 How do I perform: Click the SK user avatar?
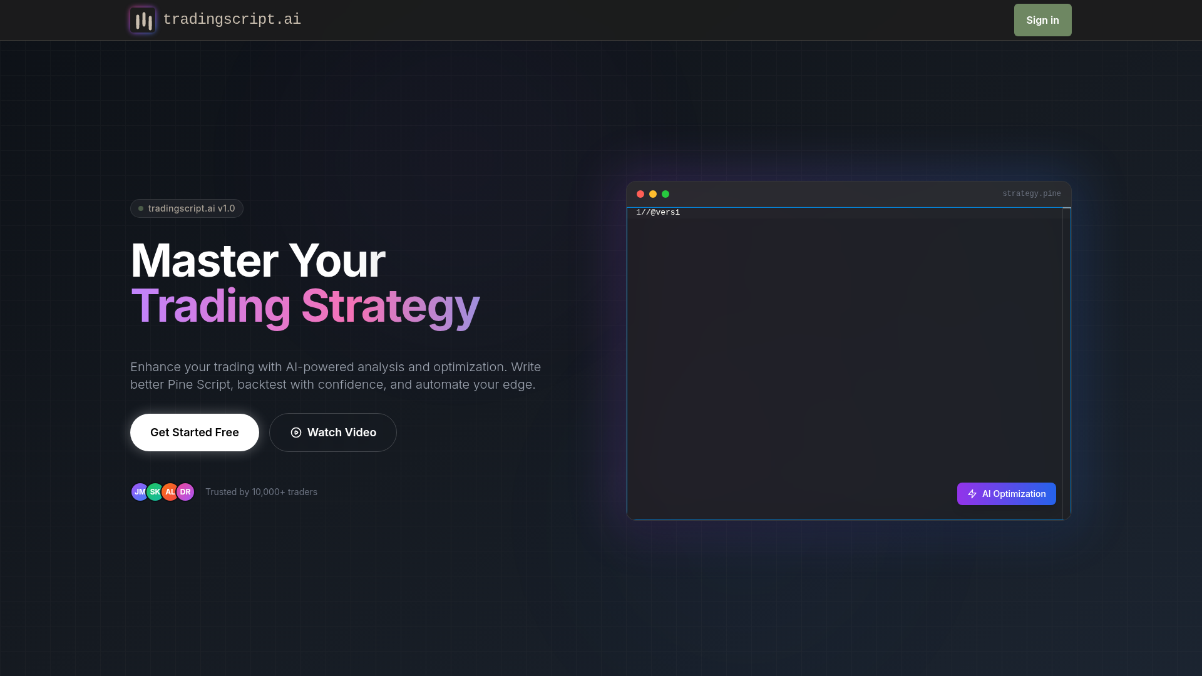click(x=155, y=492)
